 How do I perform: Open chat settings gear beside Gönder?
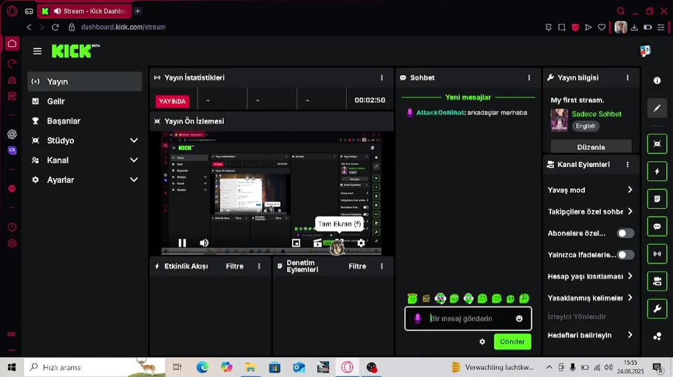pos(482,341)
